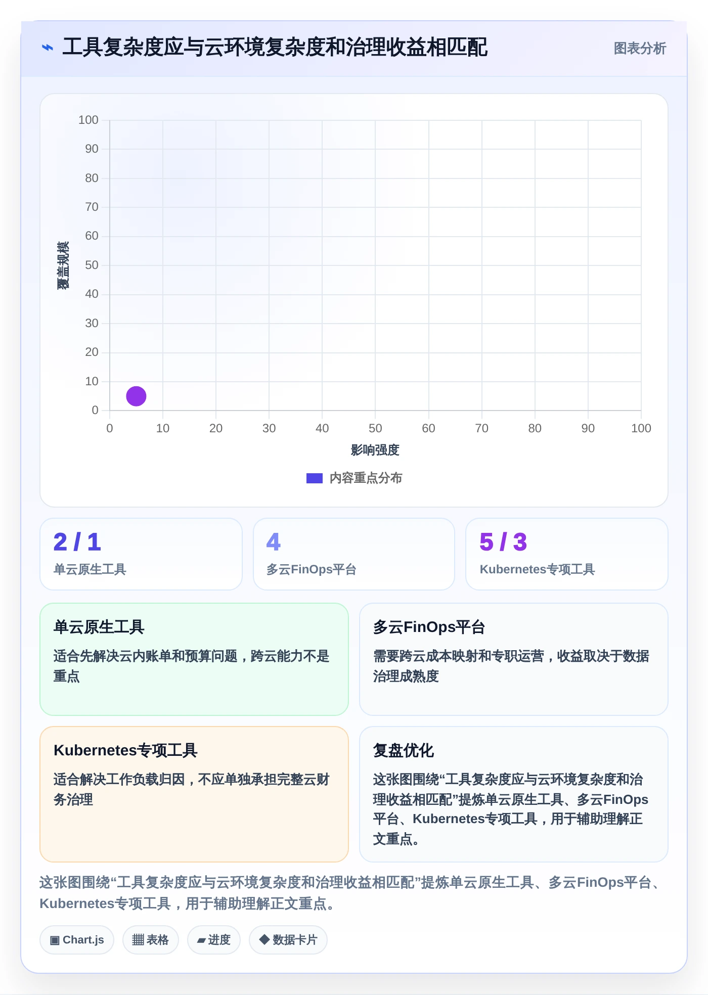Image resolution: width=708 pixels, height=995 pixels.
Task: Click the grid icon in 表格 chip
Action: pos(138,940)
